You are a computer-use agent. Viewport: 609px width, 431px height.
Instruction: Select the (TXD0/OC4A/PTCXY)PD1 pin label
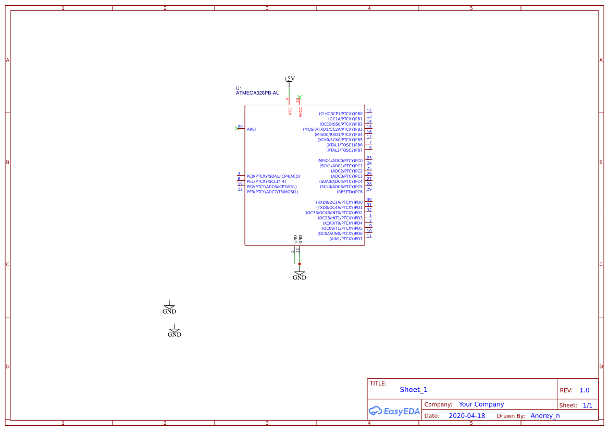[339, 207]
